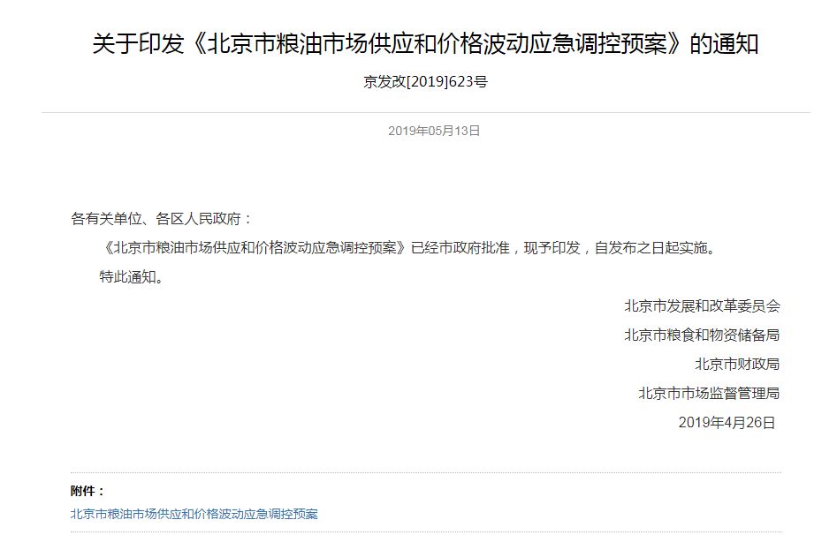Click the phrase 现予印发 in the body
The width and height of the screenshot is (837, 535).
552,248
